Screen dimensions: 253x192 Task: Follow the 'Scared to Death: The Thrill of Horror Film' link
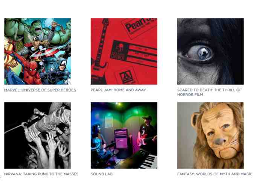coord(209,92)
